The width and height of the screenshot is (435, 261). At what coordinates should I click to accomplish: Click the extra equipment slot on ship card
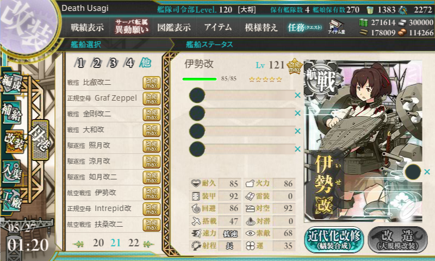click(413, 172)
